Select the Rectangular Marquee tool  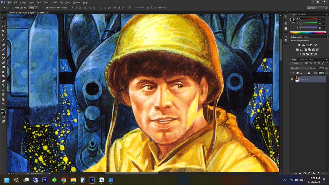(x=3, y=22)
